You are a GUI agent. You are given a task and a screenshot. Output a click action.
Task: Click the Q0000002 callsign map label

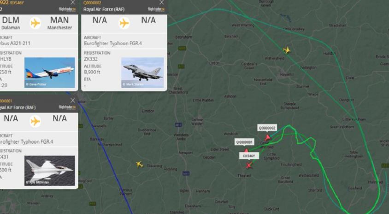(x=267, y=128)
